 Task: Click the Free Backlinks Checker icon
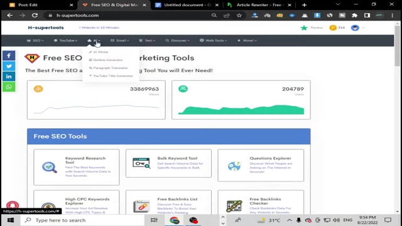[x=234, y=206]
